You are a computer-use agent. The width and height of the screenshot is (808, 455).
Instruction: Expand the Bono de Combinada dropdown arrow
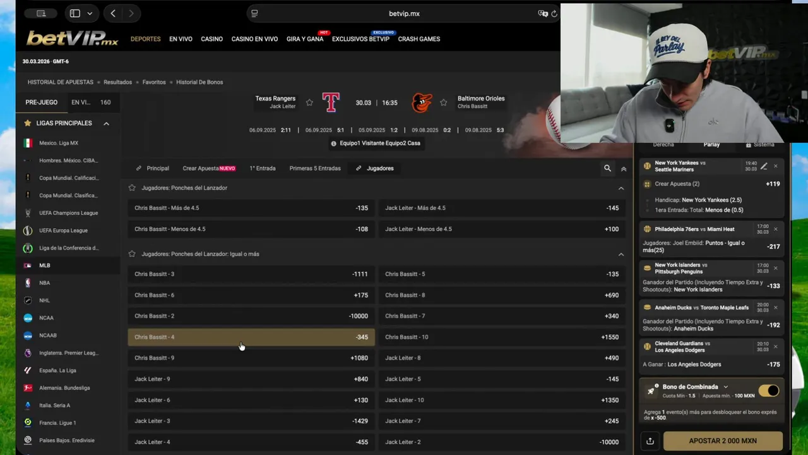coord(725,387)
